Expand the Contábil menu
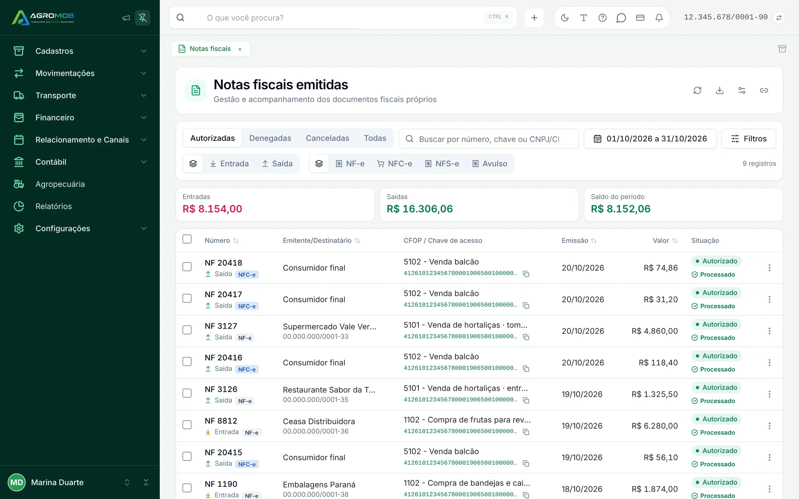This screenshot has width=799, height=499. click(80, 162)
